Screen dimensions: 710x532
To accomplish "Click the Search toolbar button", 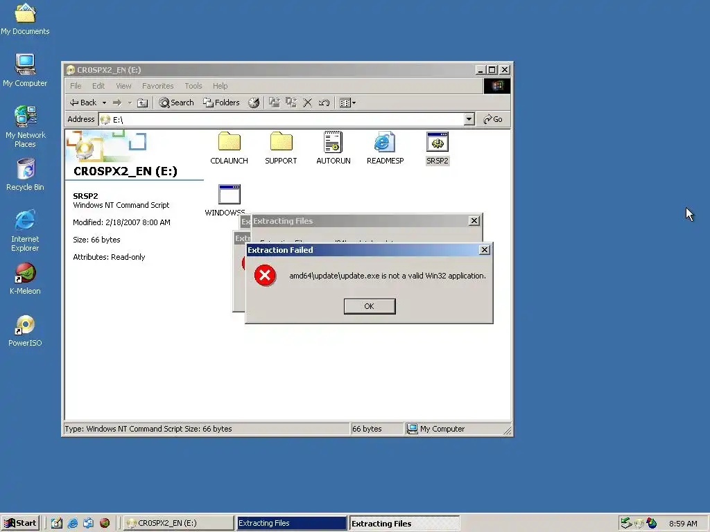I will point(176,103).
